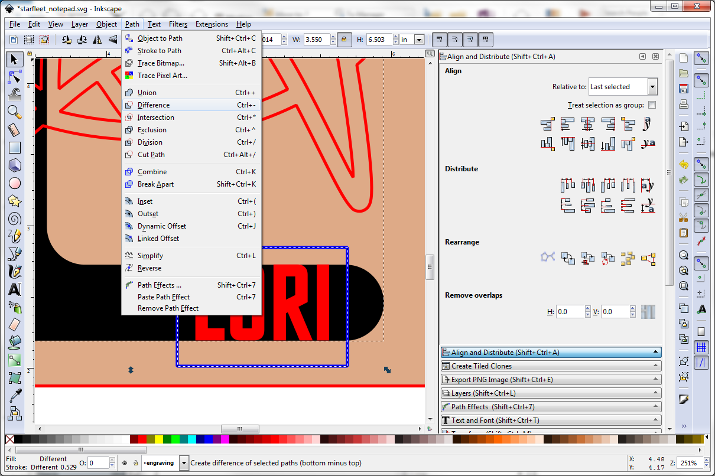
Task: Toggle layer lock icon in status bar
Action: tap(136, 463)
